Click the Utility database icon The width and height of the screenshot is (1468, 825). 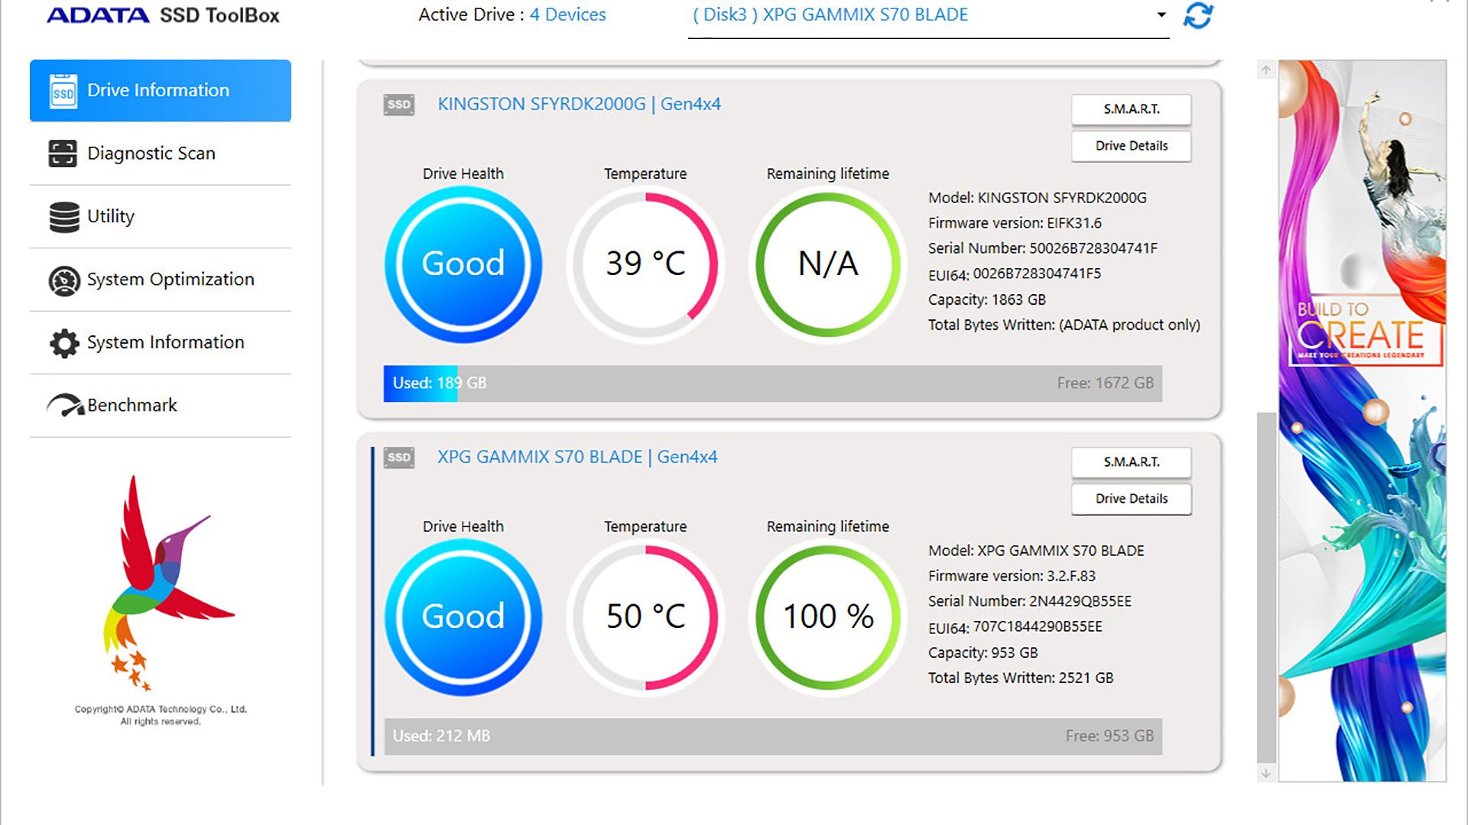[64, 217]
